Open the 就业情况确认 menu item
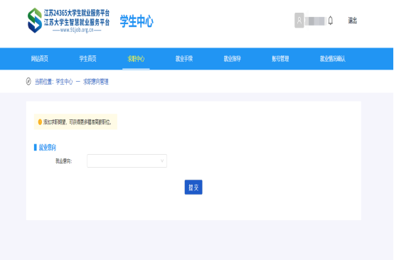The image size is (394, 260). (332, 59)
